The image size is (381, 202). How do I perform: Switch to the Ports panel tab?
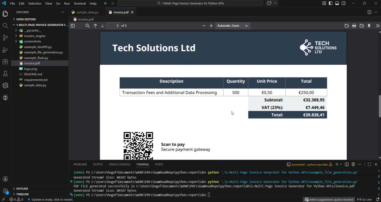[159, 164]
